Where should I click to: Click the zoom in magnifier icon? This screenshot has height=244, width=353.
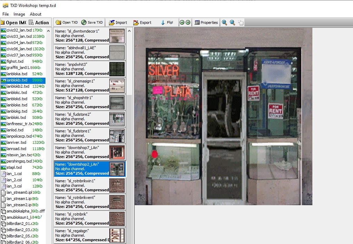tap(224, 23)
